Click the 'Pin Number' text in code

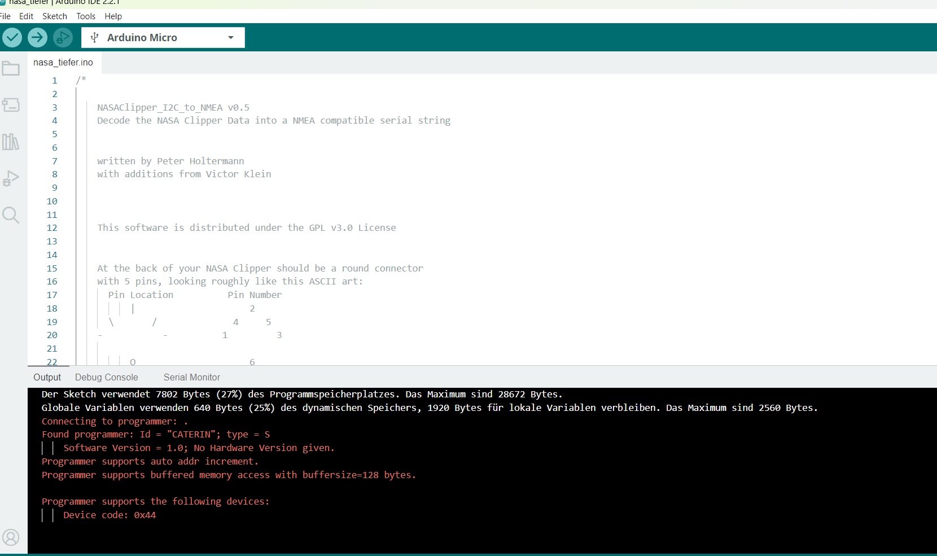[x=255, y=295]
